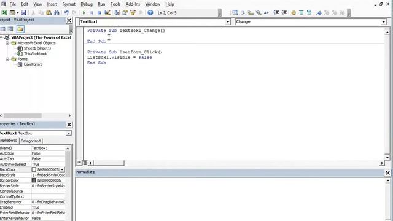
Task: Toggle Bookmark with the blue flag icon
Action: tap(319, 12)
